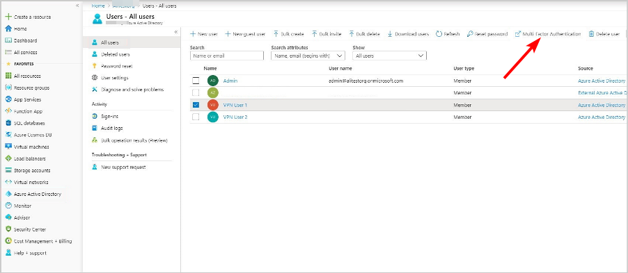Click Bulk delete in the toolbar
Screen dimensions: 628x273
(x=364, y=34)
